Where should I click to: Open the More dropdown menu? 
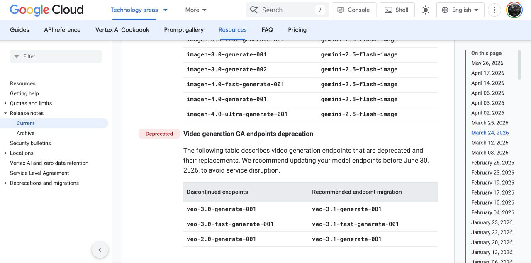click(196, 10)
